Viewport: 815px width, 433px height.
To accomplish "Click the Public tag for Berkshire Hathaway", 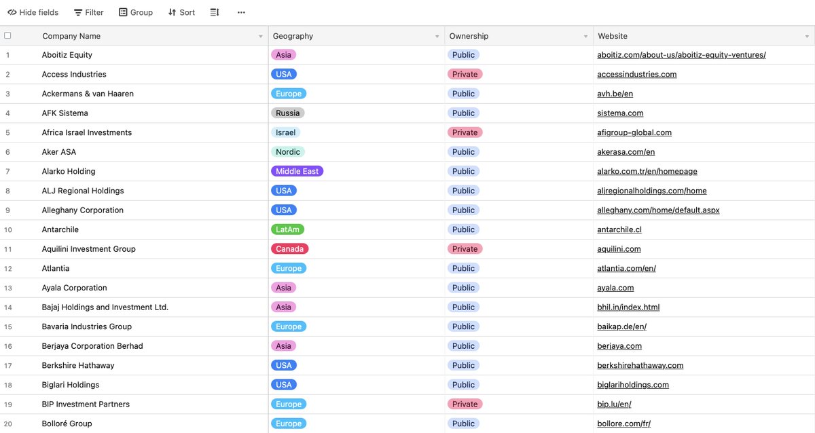I will [463, 365].
